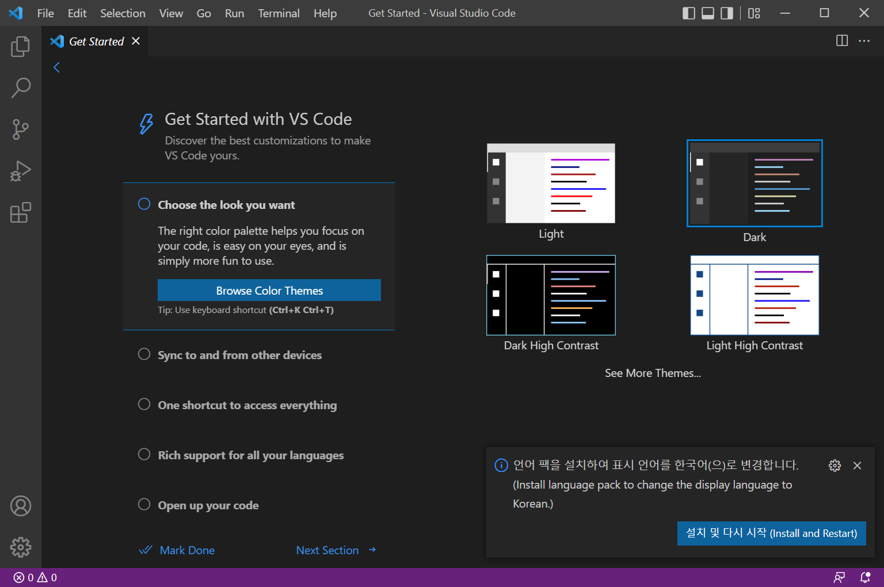Image resolution: width=884 pixels, height=587 pixels.
Task: Open the Explorer view in activity bar
Action: click(x=21, y=47)
